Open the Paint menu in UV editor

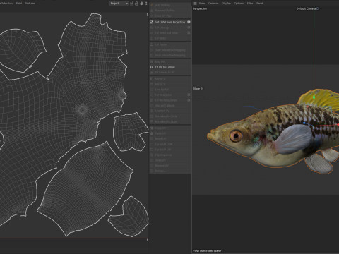click(19, 4)
